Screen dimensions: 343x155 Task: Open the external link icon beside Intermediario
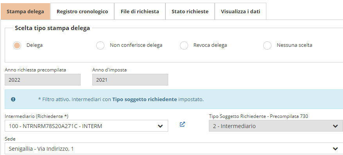pos(182,125)
